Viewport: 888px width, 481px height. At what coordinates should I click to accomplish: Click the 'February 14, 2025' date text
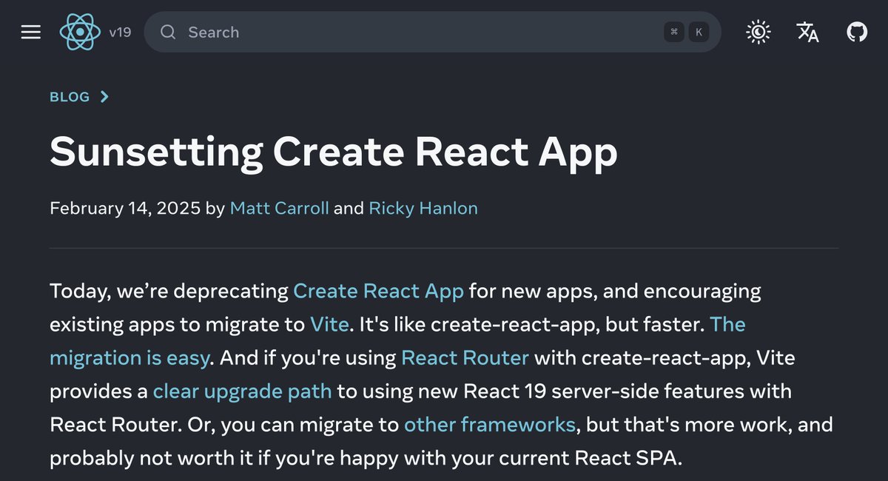point(125,208)
